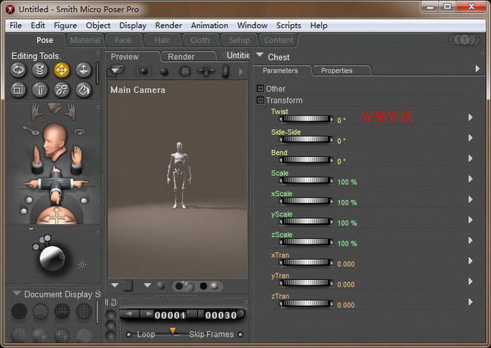Screen dimensions: 491x348
Task: Switch to the Properties tab
Action: (336, 70)
